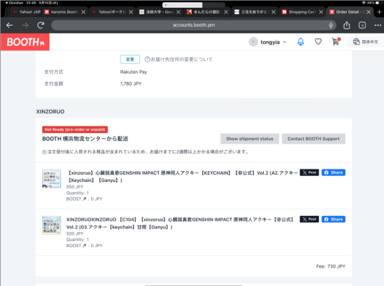The height and width of the screenshot is (286, 384).
Task: Tap the microphone icon in address bar
Action: (x=331, y=25)
